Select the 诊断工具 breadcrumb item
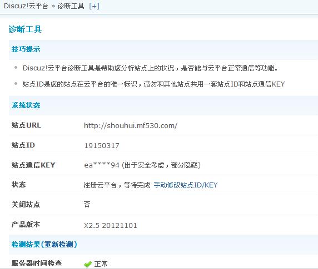 (x=71, y=6)
